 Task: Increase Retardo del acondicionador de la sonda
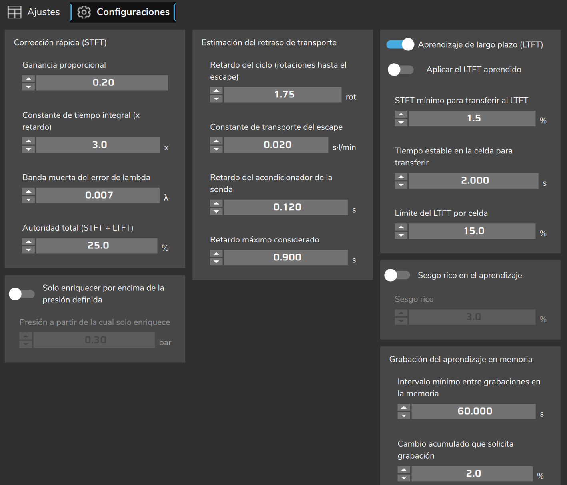(x=216, y=204)
